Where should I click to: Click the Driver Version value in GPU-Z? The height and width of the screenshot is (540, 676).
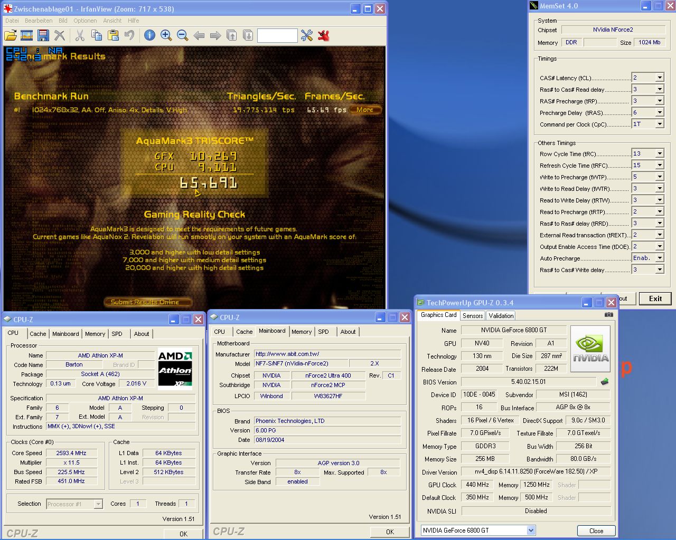[536, 471]
